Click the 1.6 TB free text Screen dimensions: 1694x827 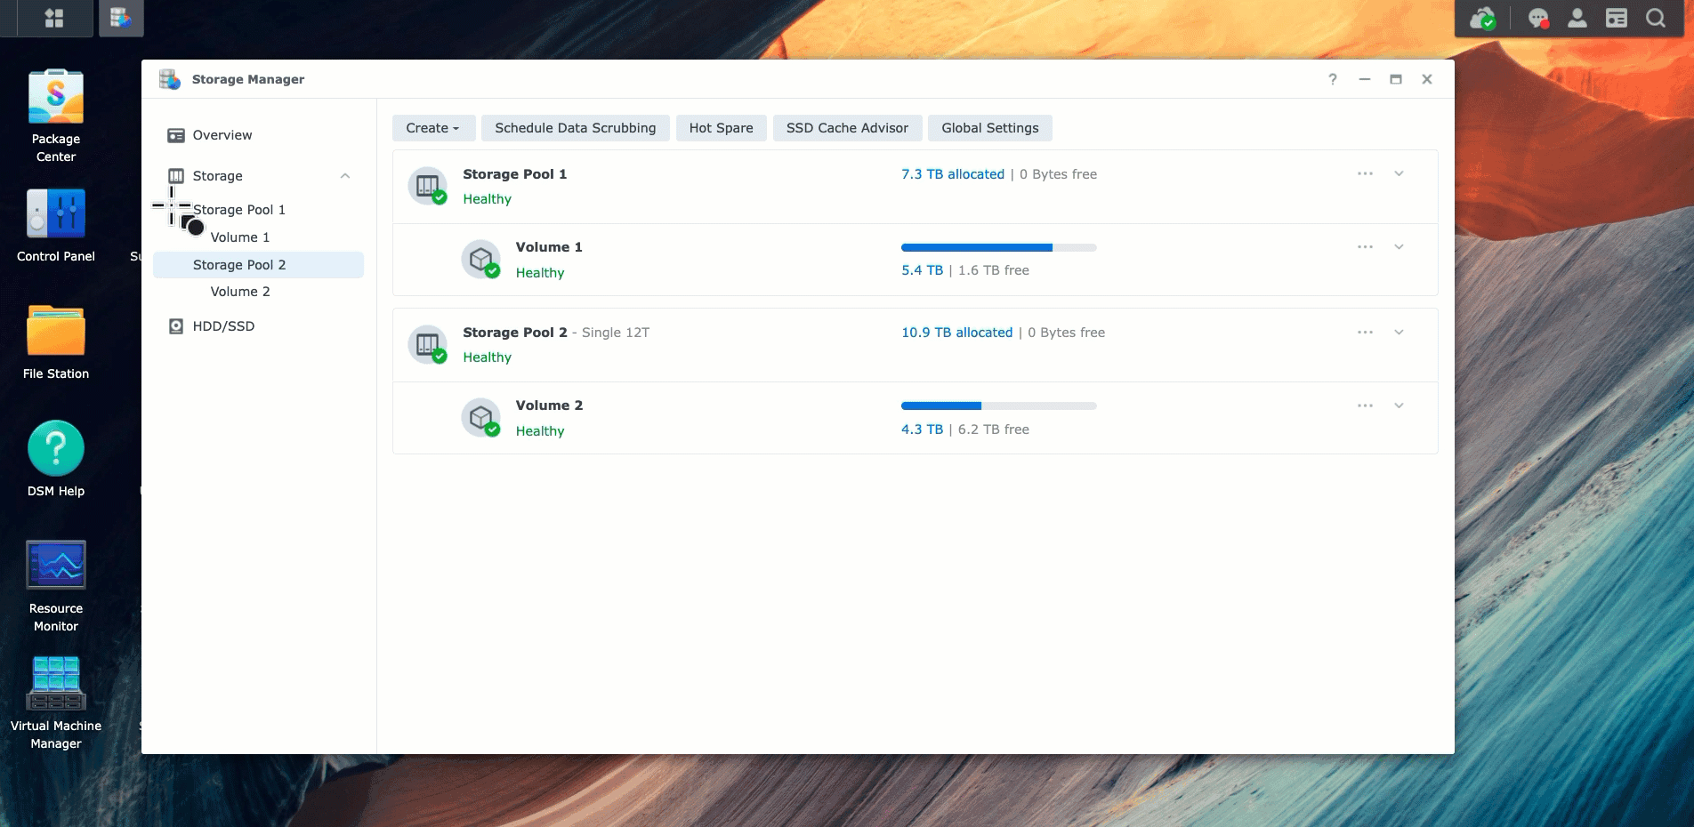pos(994,270)
